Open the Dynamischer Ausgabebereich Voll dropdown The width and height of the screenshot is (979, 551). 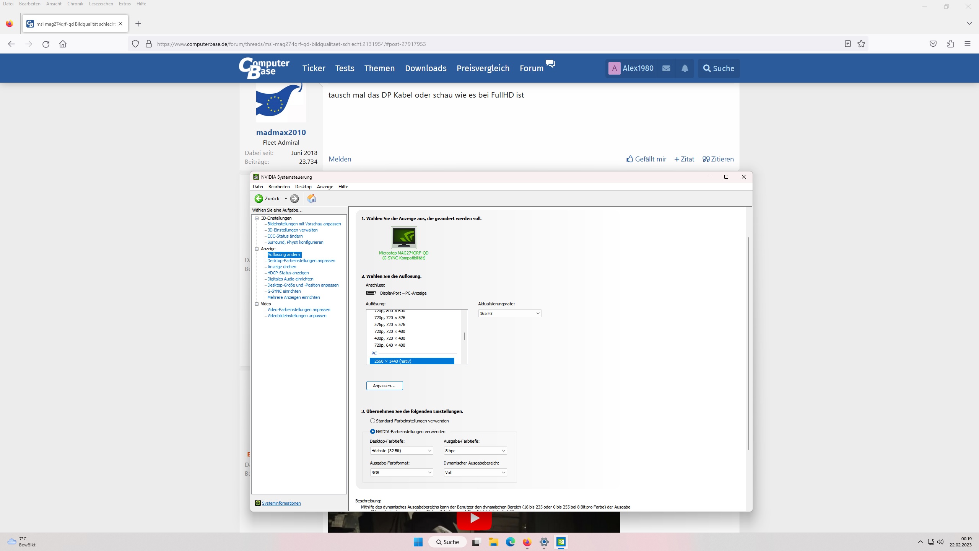[x=475, y=473]
